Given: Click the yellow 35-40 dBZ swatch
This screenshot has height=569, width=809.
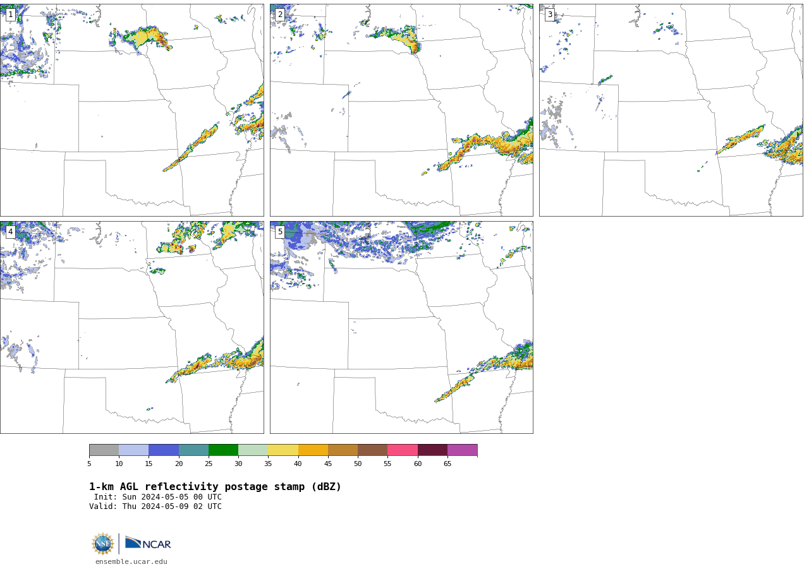Looking at the screenshot, I should pos(283,450).
